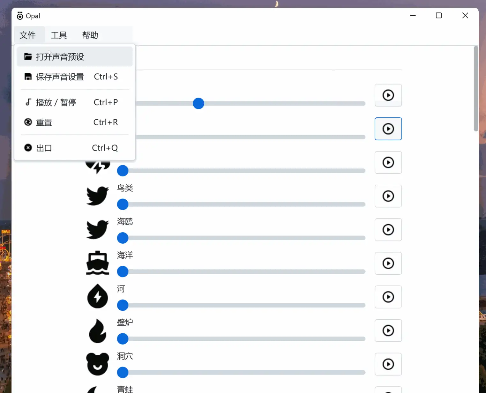Choose 重置 from the menu
486x393 pixels.
(x=75, y=122)
